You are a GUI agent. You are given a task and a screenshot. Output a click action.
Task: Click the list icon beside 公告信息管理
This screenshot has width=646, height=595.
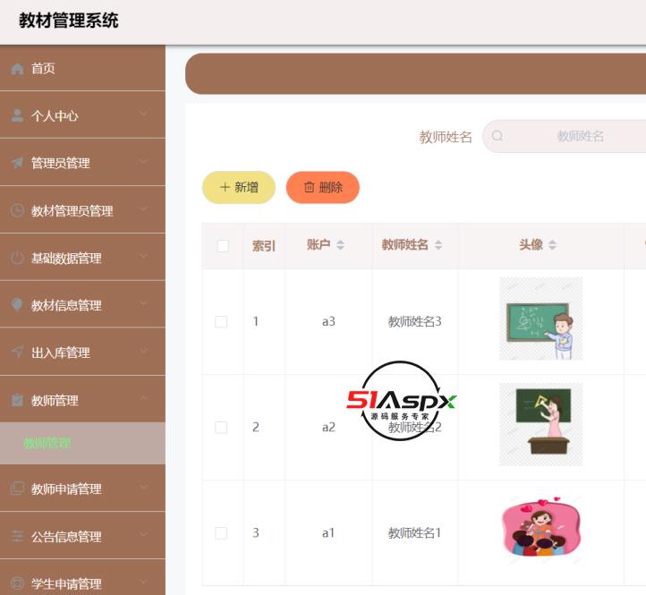click(x=17, y=536)
